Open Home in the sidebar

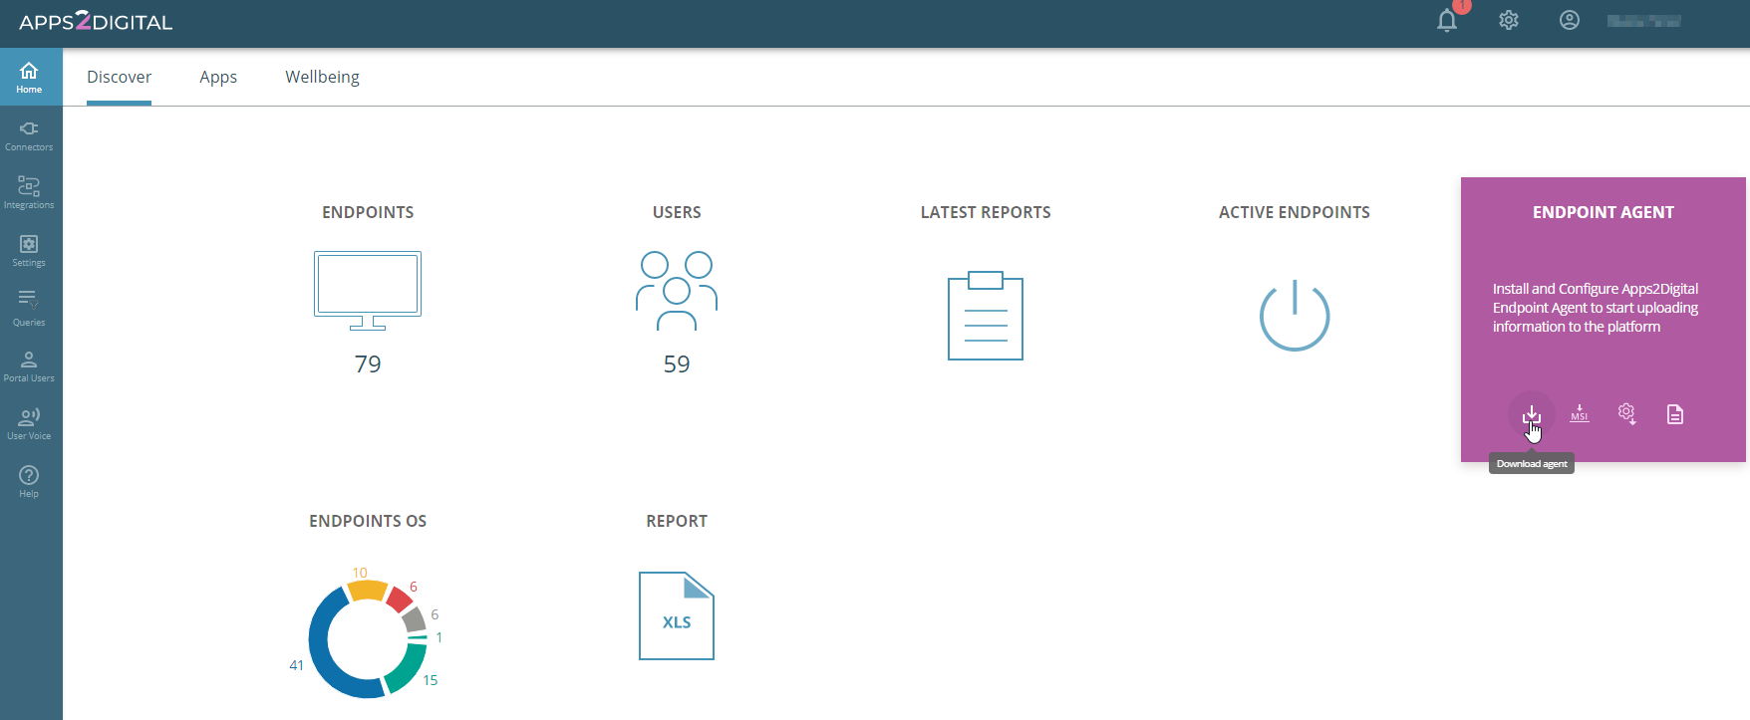coord(29,77)
